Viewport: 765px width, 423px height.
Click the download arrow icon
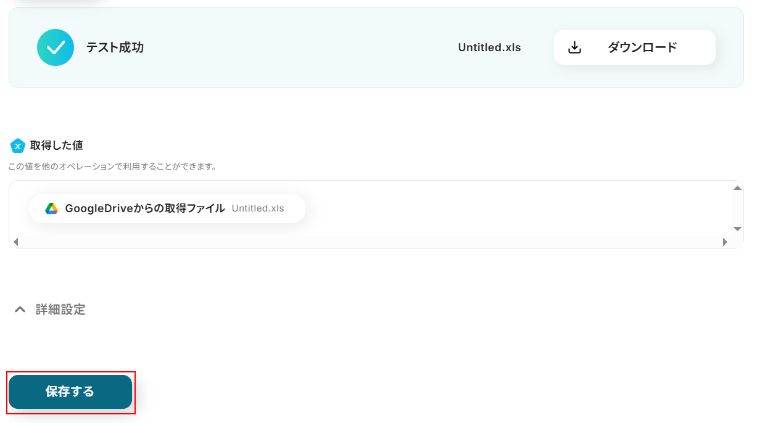(574, 47)
